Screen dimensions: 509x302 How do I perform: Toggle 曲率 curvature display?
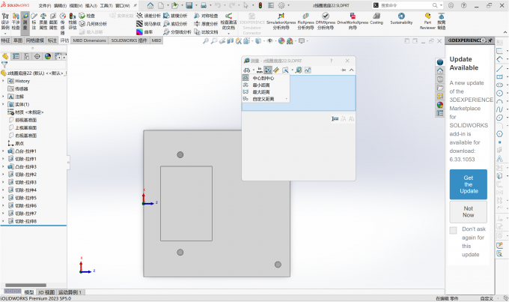pos(144,32)
